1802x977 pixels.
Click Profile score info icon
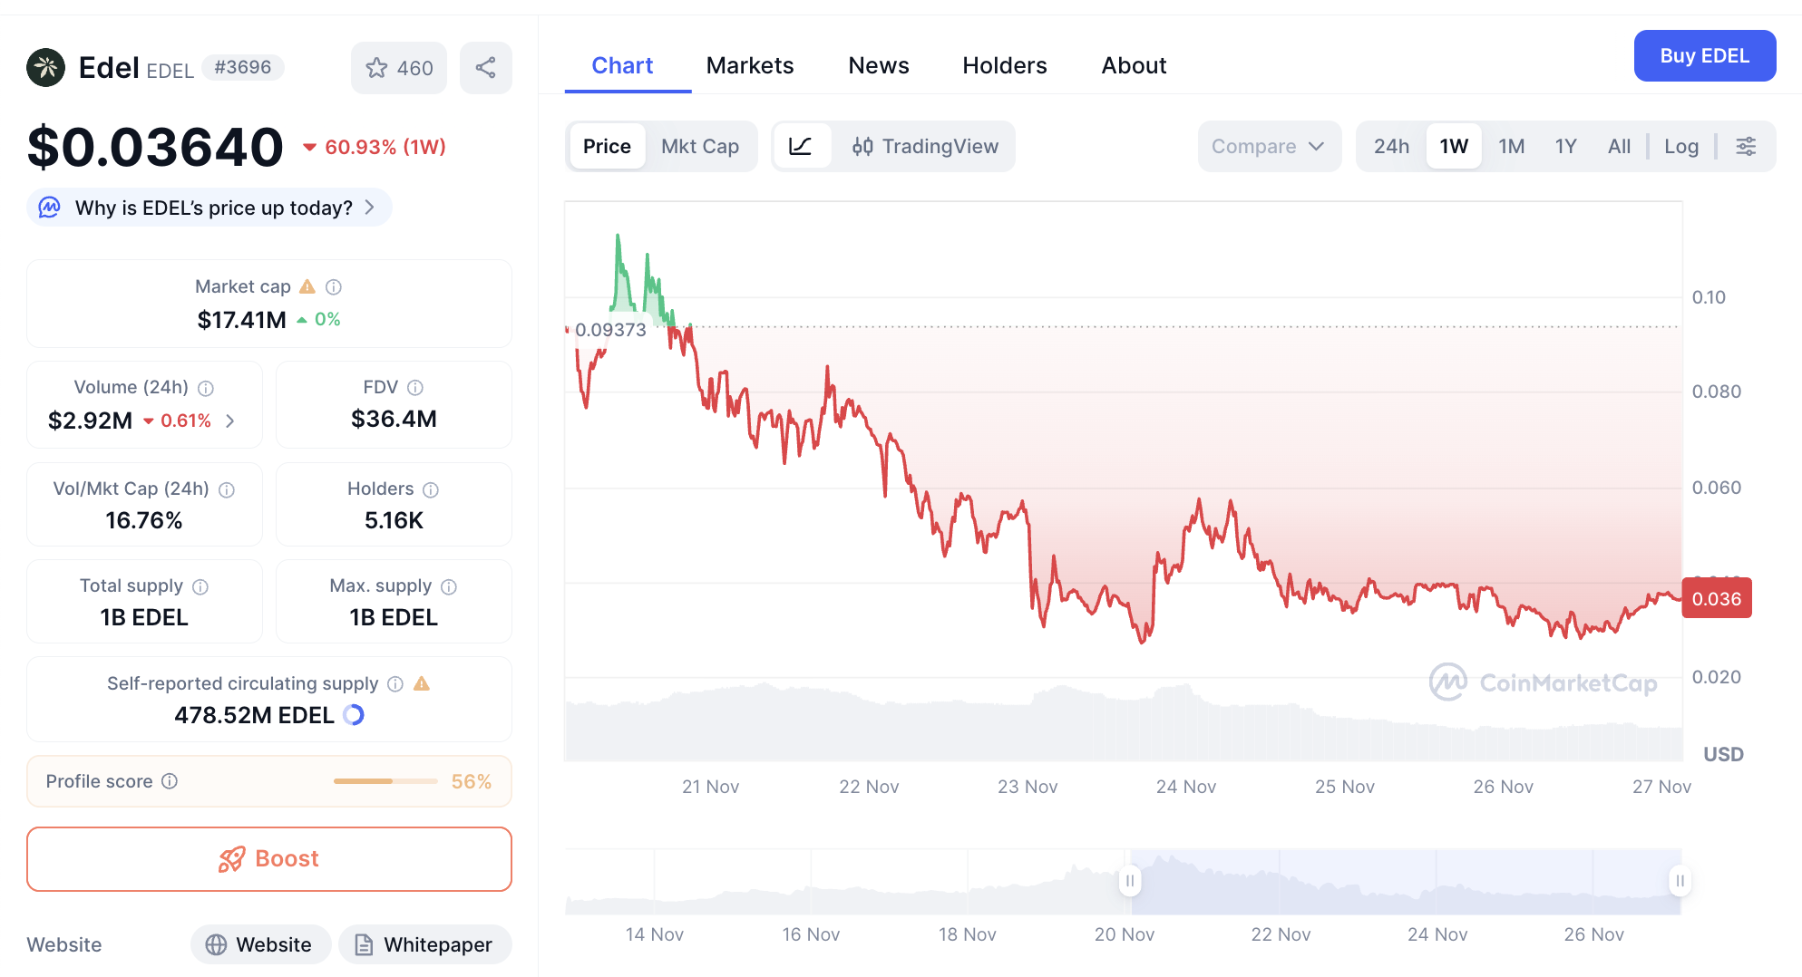point(170,781)
